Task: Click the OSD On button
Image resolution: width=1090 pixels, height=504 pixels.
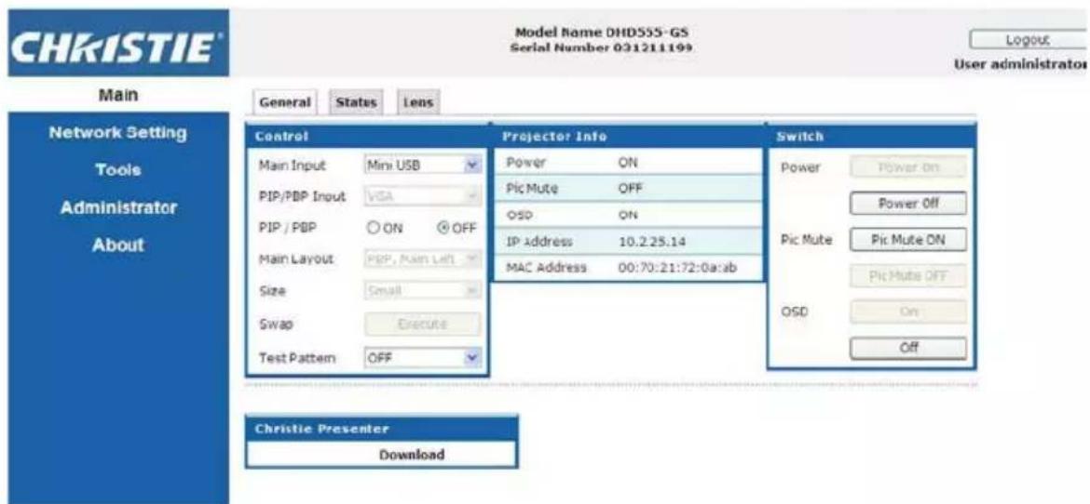Action: (908, 312)
